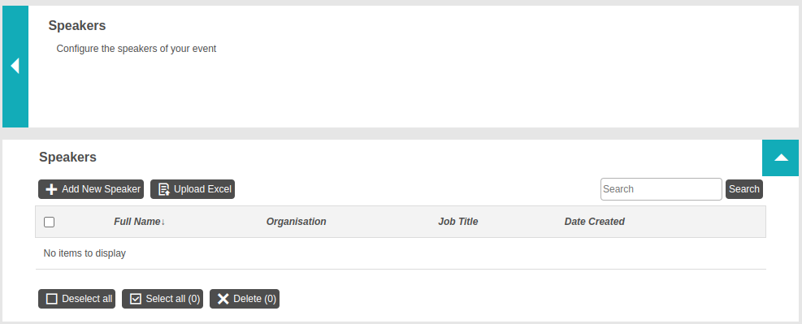802x324 pixels.
Task: Sort by Full Name column
Action: click(137, 222)
